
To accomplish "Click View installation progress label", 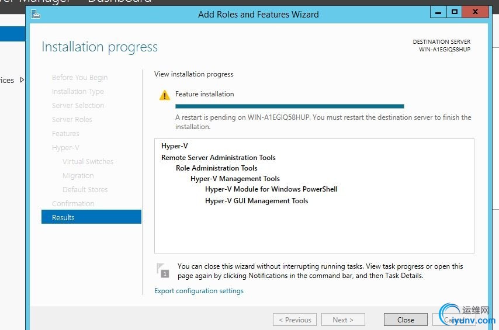I will 194,74.
